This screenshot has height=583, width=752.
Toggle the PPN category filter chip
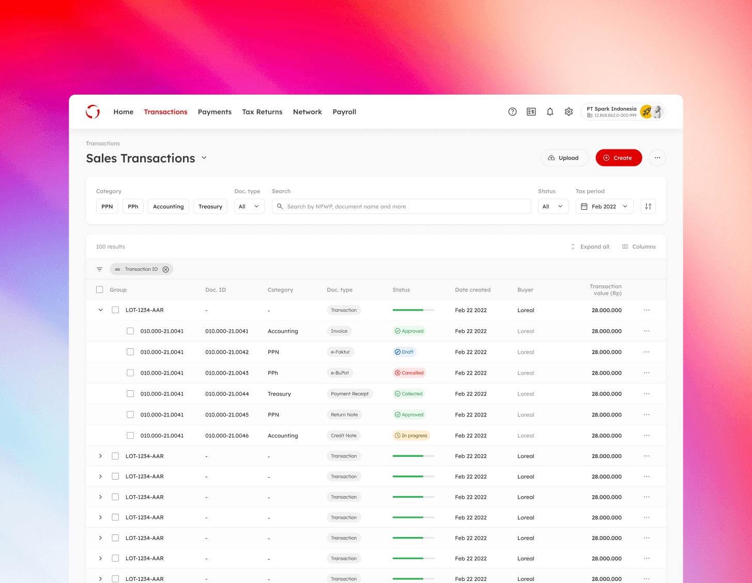(107, 206)
